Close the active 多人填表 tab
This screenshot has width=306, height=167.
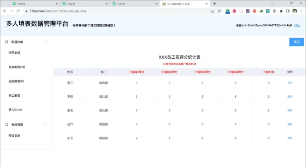tap(206, 4)
